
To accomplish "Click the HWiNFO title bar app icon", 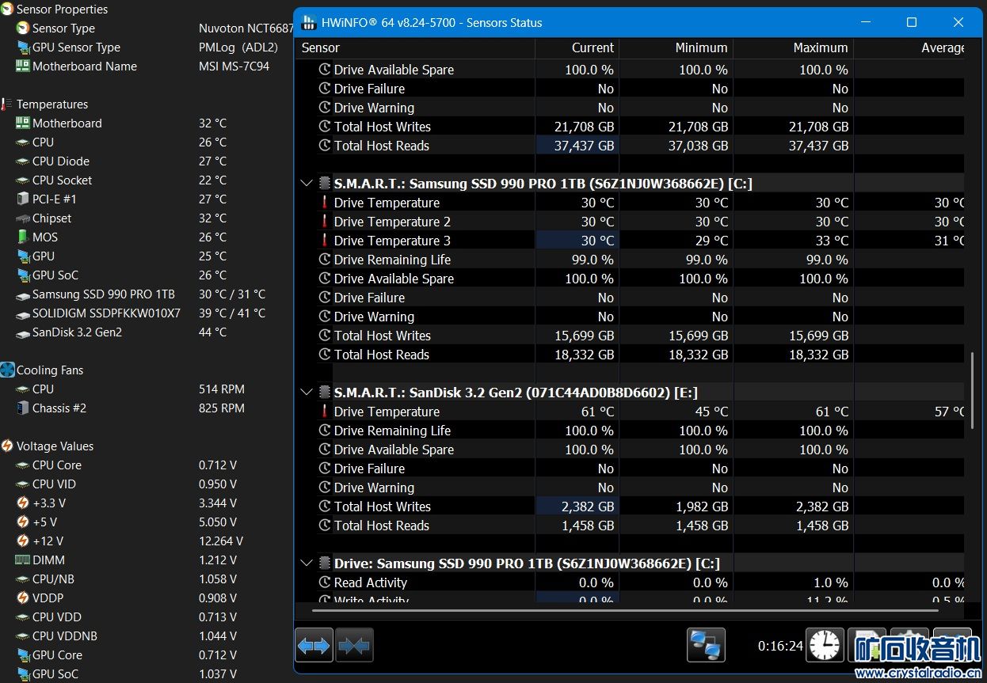I will (309, 23).
